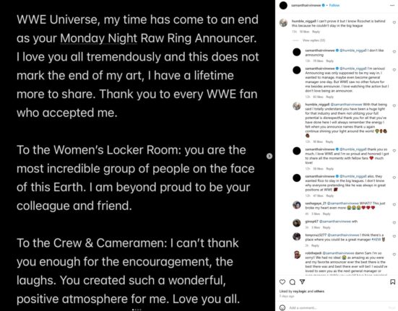Share the post via paper plane icon
Viewport: 398px width, 311px height.
coord(303,281)
